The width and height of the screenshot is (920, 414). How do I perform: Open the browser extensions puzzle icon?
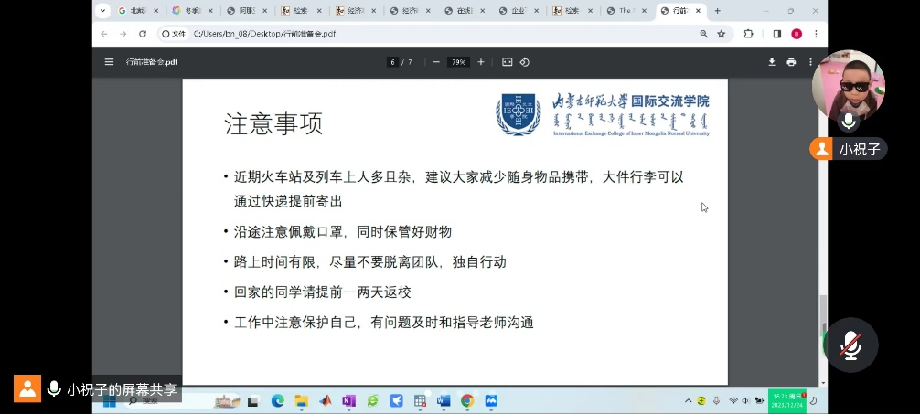tap(749, 34)
